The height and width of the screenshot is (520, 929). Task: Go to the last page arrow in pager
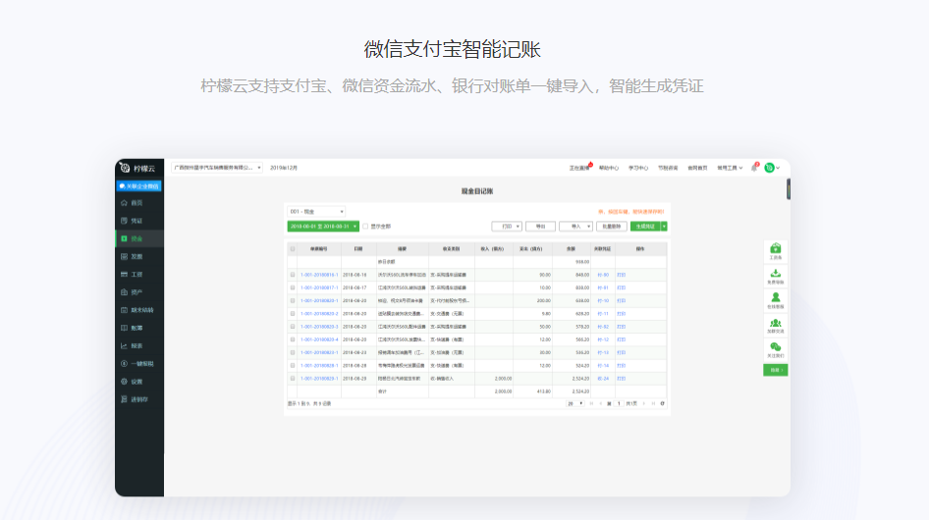pyautogui.click(x=653, y=403)
